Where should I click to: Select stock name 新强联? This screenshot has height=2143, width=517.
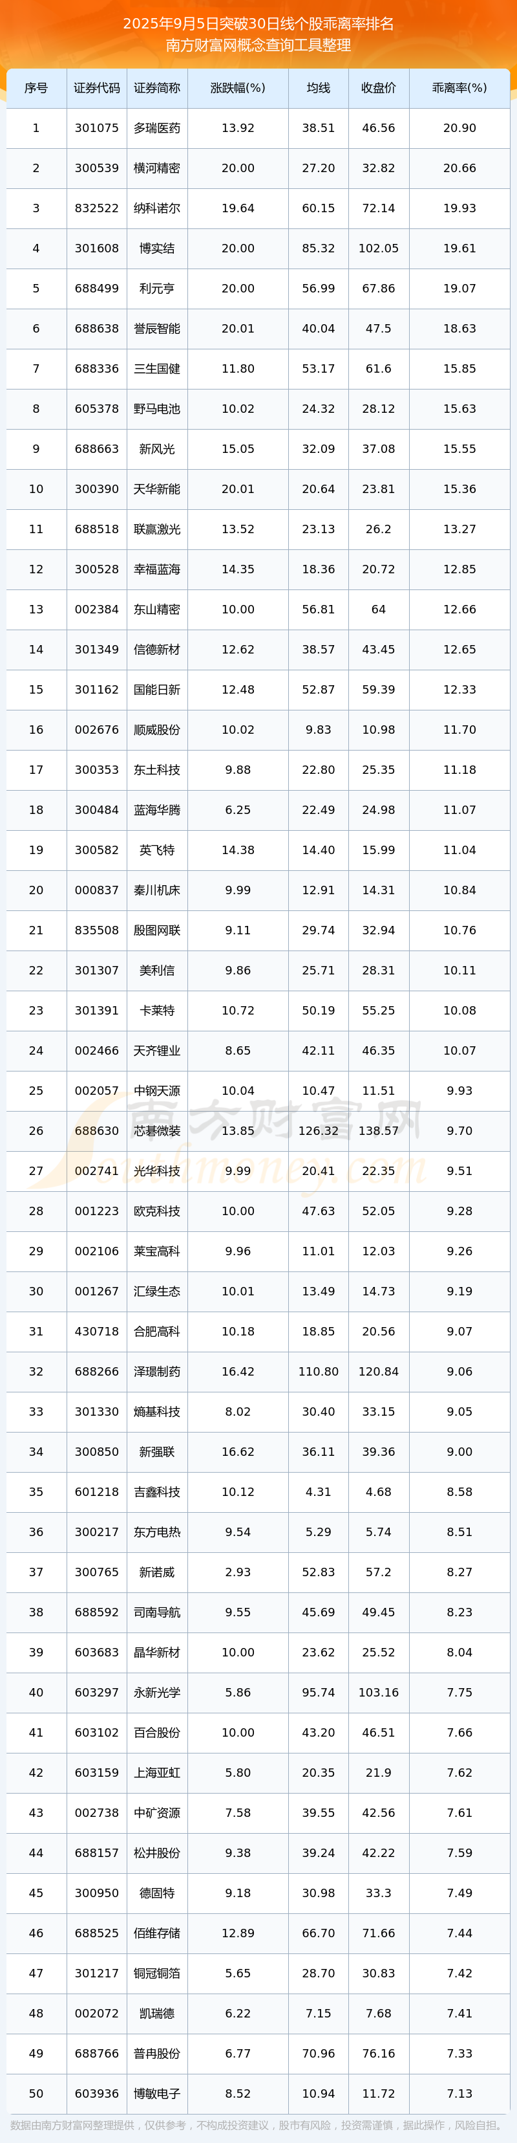pyautogui.click(x=157, y=1452)
